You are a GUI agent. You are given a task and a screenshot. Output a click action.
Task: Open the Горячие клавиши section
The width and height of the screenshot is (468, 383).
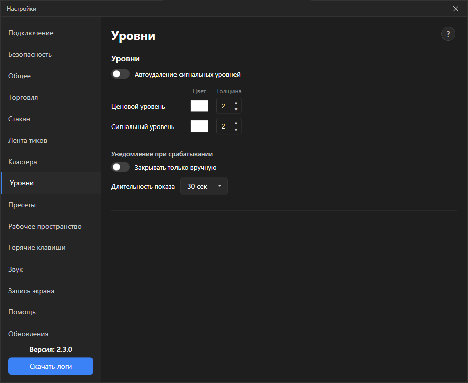point(51,247)
